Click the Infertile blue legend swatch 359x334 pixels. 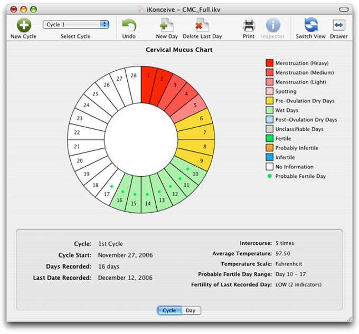pos(269,157)
